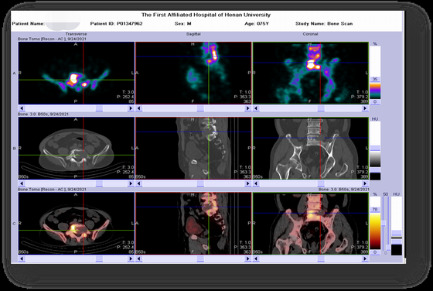Click slice scrollbar thumb under sagittal fused view
Screen dimensions: 433x291
200,258
